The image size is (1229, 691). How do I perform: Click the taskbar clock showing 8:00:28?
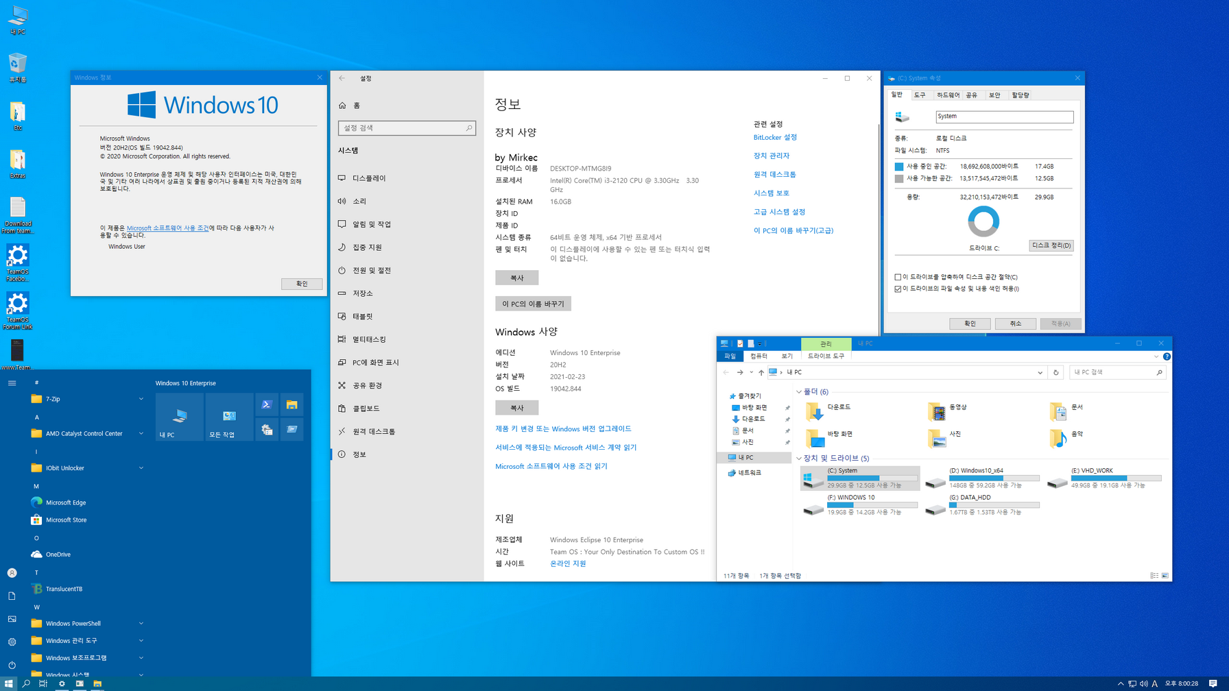1181,683
